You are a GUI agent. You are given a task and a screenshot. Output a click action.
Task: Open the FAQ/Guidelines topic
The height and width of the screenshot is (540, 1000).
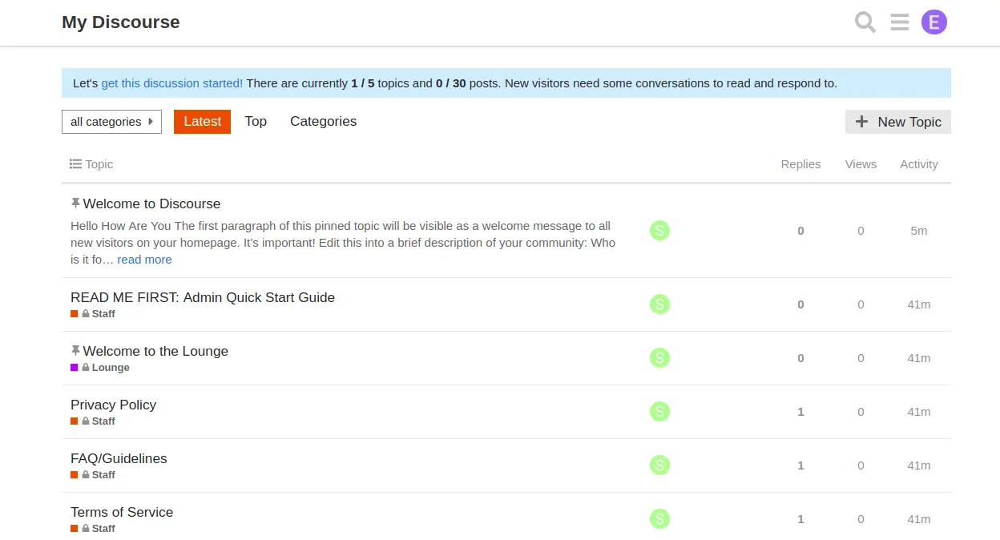pyautogui.click(x=119, y=458)
